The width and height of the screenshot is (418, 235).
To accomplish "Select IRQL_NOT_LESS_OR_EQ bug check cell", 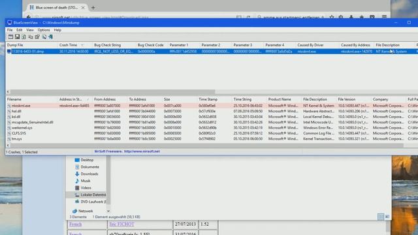I will tap(114, 52).
